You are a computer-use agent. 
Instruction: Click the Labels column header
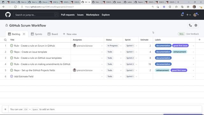point(158,40)
